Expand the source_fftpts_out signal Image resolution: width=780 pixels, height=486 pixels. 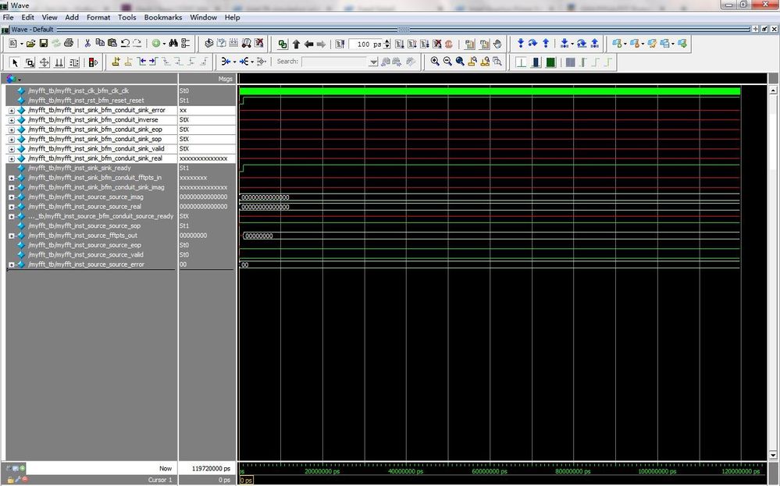(x=12, y=236)
